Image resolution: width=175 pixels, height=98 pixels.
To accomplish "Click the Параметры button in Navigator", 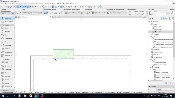I will tap(161, 92).
